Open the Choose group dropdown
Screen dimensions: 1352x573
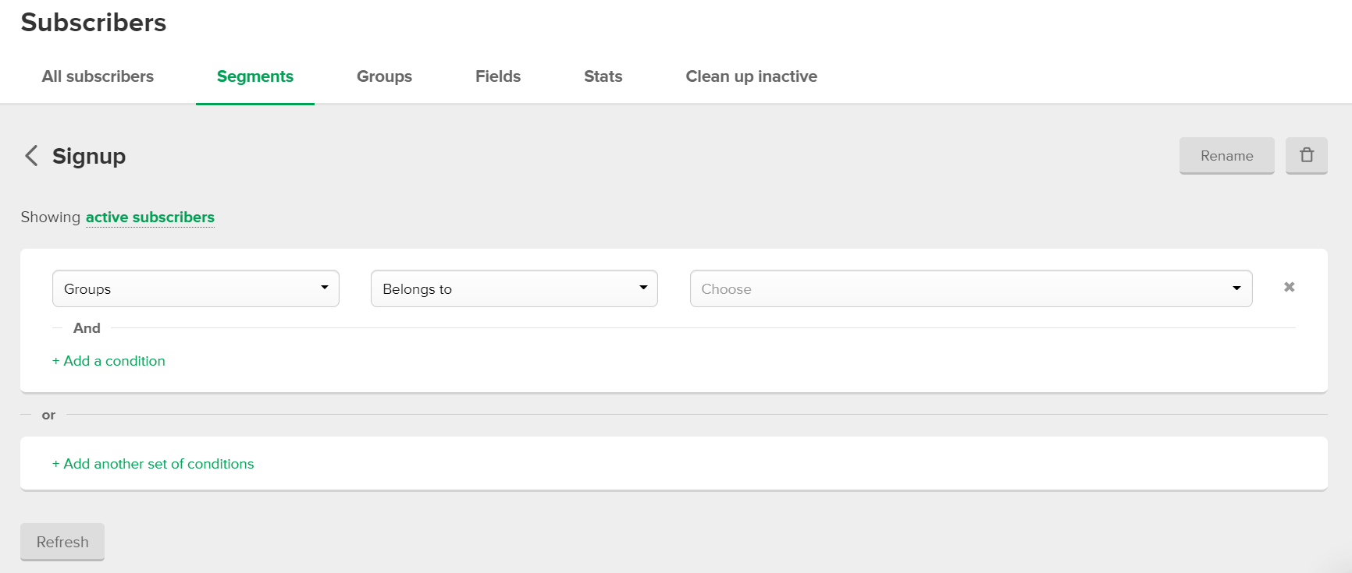[x=970, y=288]
